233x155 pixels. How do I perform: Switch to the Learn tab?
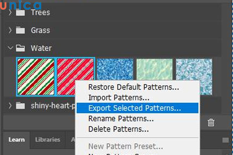pos(17,139)
